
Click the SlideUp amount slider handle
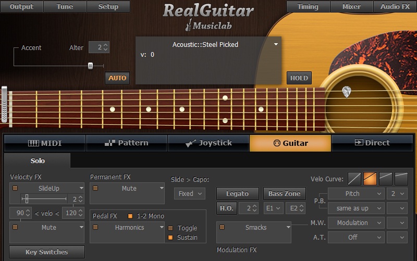point(27,198)
